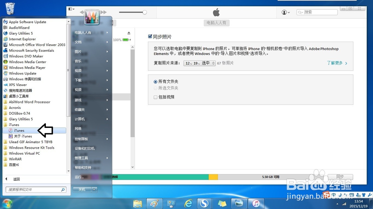This screenshot has height=209, width=373.
Task: Click the user avatar picture in Start menu
Action: (x=92, y=17)
